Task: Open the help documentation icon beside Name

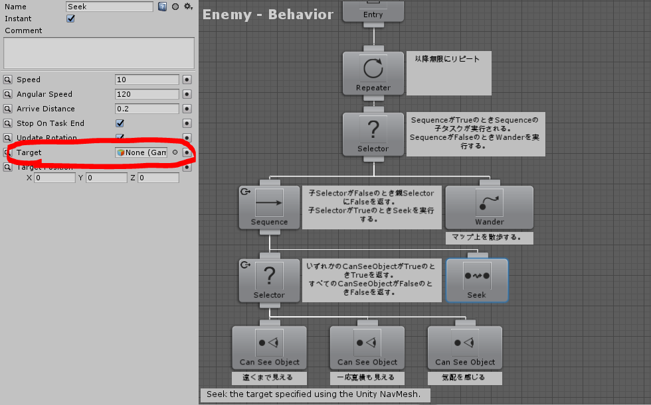Action: [162, 7]
